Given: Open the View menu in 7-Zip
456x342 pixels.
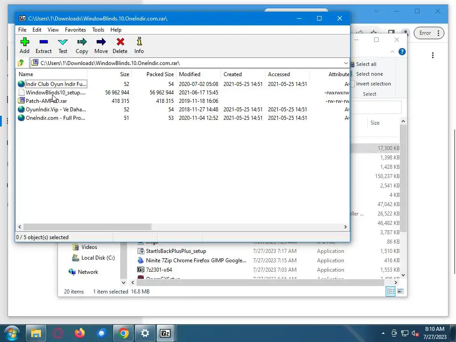Looking at the screenshot, I should [53, 30].
